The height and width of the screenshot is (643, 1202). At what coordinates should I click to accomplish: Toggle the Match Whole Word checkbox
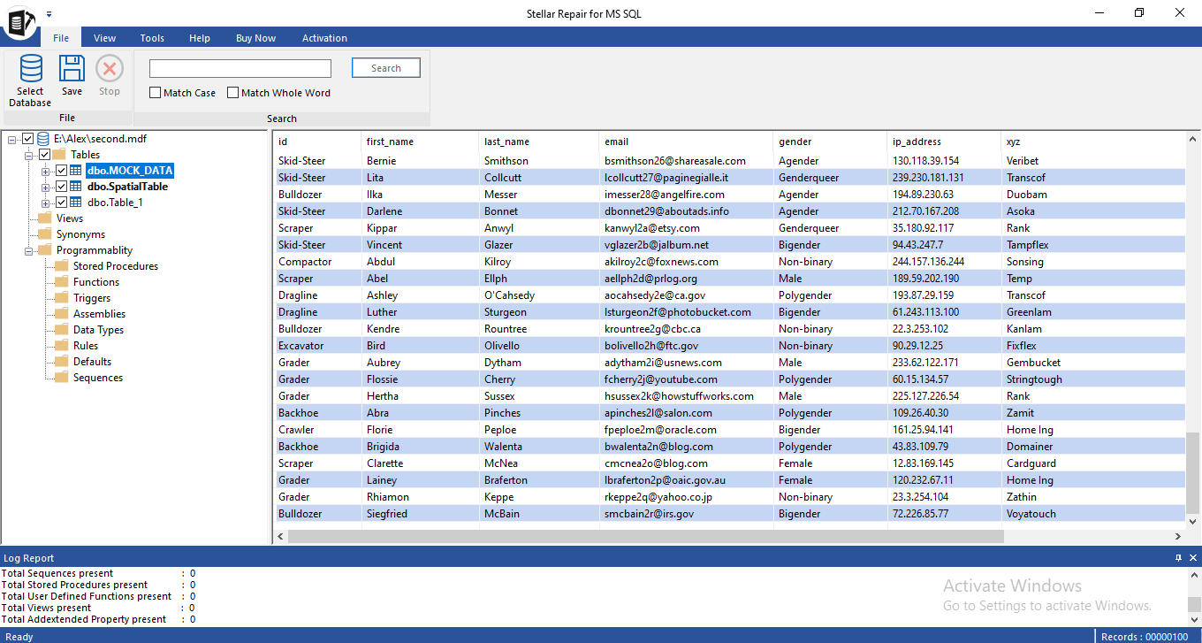pos(233,92)
